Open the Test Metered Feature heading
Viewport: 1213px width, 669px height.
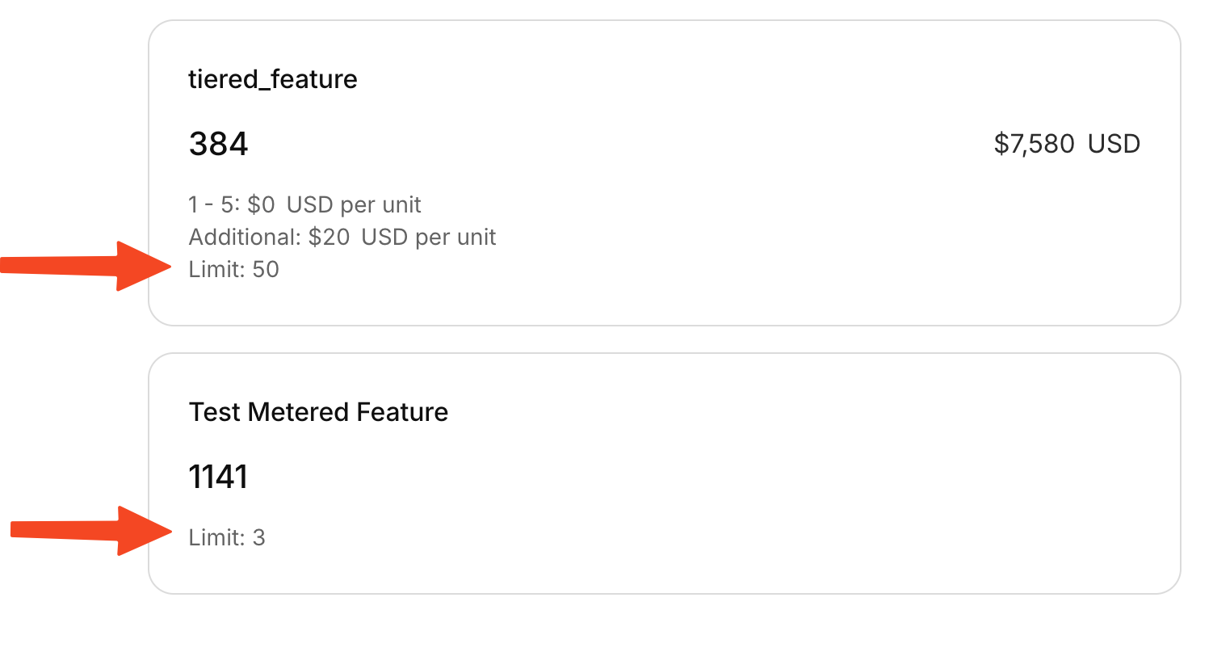point(318,412)
